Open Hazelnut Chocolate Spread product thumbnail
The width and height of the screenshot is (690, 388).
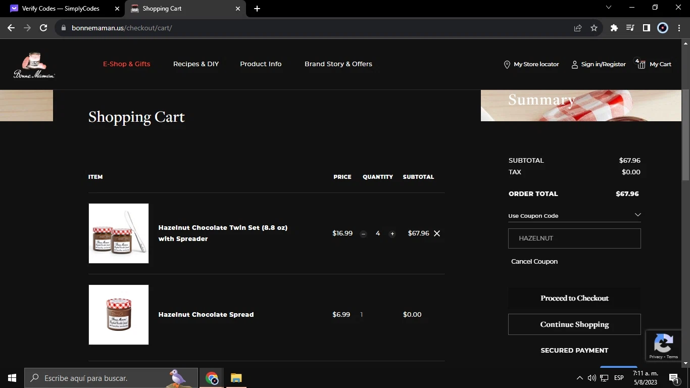coord(119,315)
